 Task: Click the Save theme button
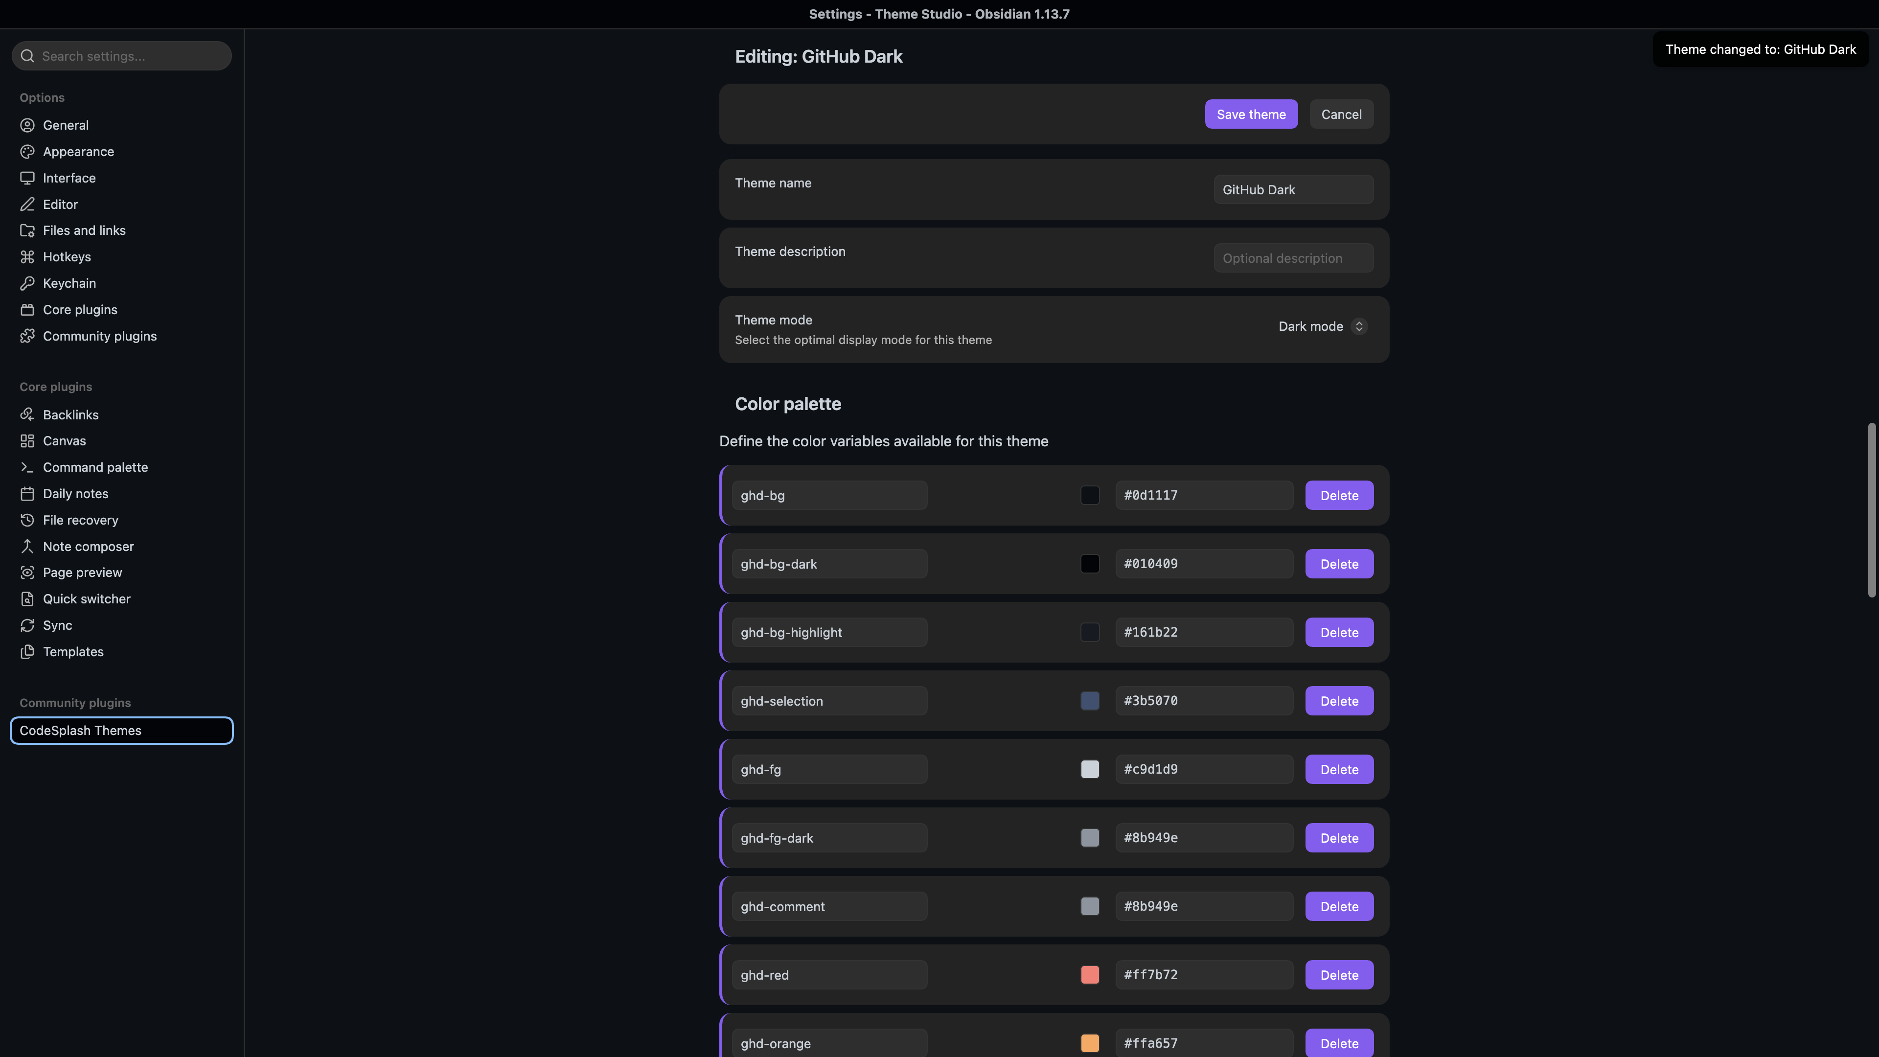pos(1251,114)
